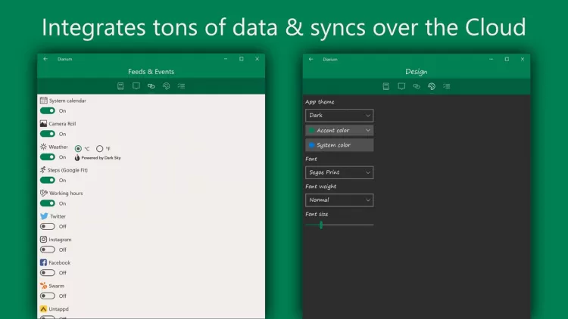Click Instagram camera icon
The height and width of the screenshot is (319, 568).
click(43, 239)
